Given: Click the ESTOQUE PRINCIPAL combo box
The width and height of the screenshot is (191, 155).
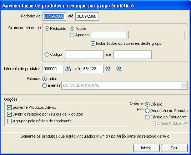Looking at the screenshot, I should pos(125,85).
